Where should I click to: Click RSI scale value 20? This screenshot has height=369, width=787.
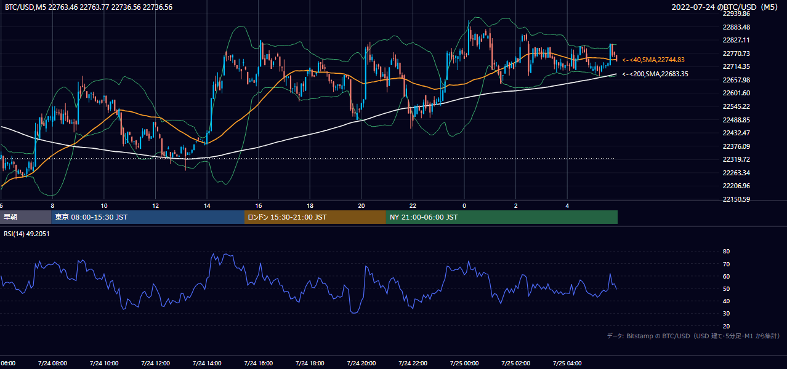pos(726,327)
